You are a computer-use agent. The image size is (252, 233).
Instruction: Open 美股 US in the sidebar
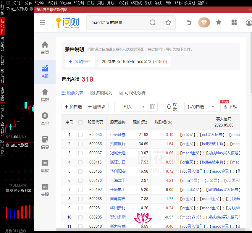coord(45,190)
